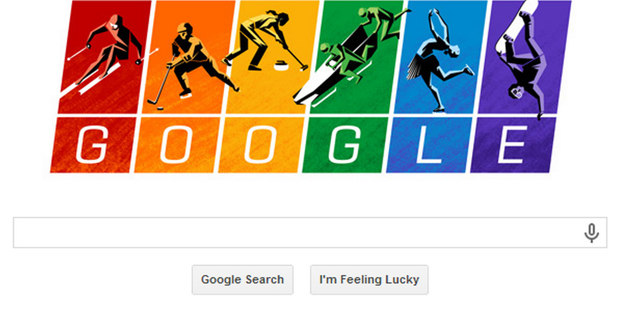Image resolution: width=622 pixels, height=317 pixels.
Task: Click the red letter G tile
Action: coord(94,145)
